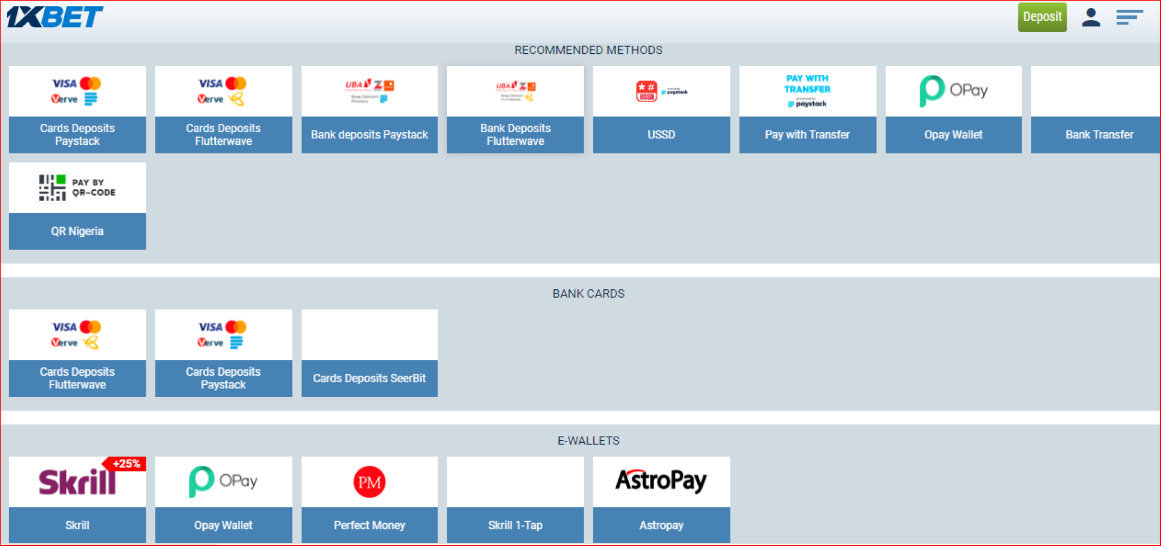The image size is (1161, 546).
Task: Click the USSD paystack logo
Action: click(x=662, y=91)
